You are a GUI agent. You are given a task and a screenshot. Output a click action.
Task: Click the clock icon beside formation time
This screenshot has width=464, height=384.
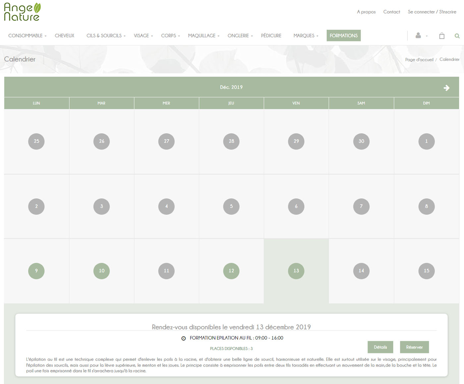click(184, 338)
